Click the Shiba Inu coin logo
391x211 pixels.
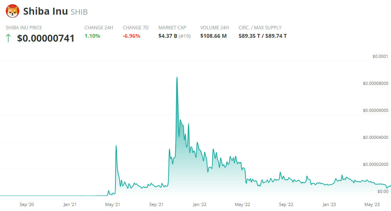(12, 11)
